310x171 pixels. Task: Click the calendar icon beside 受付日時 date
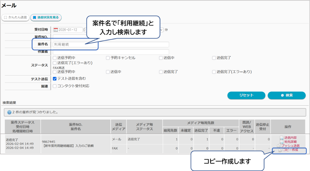[x=56, y=30]
